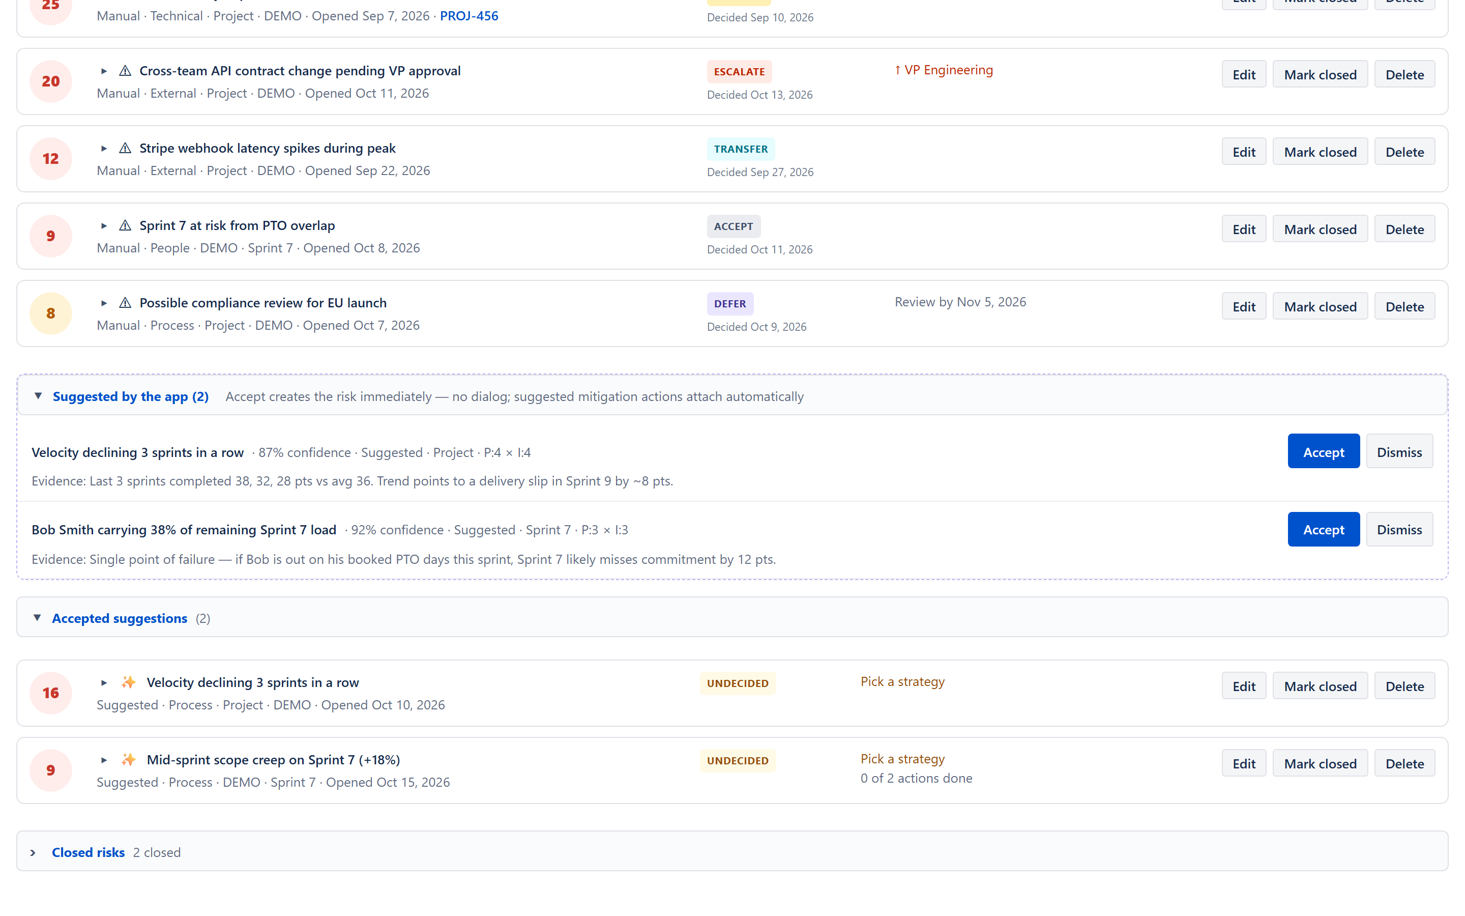This screenshot has width=1465, height=916.
Task: Dismiss the Velocity declining suggestion
Action: [x=1399, y=451]
